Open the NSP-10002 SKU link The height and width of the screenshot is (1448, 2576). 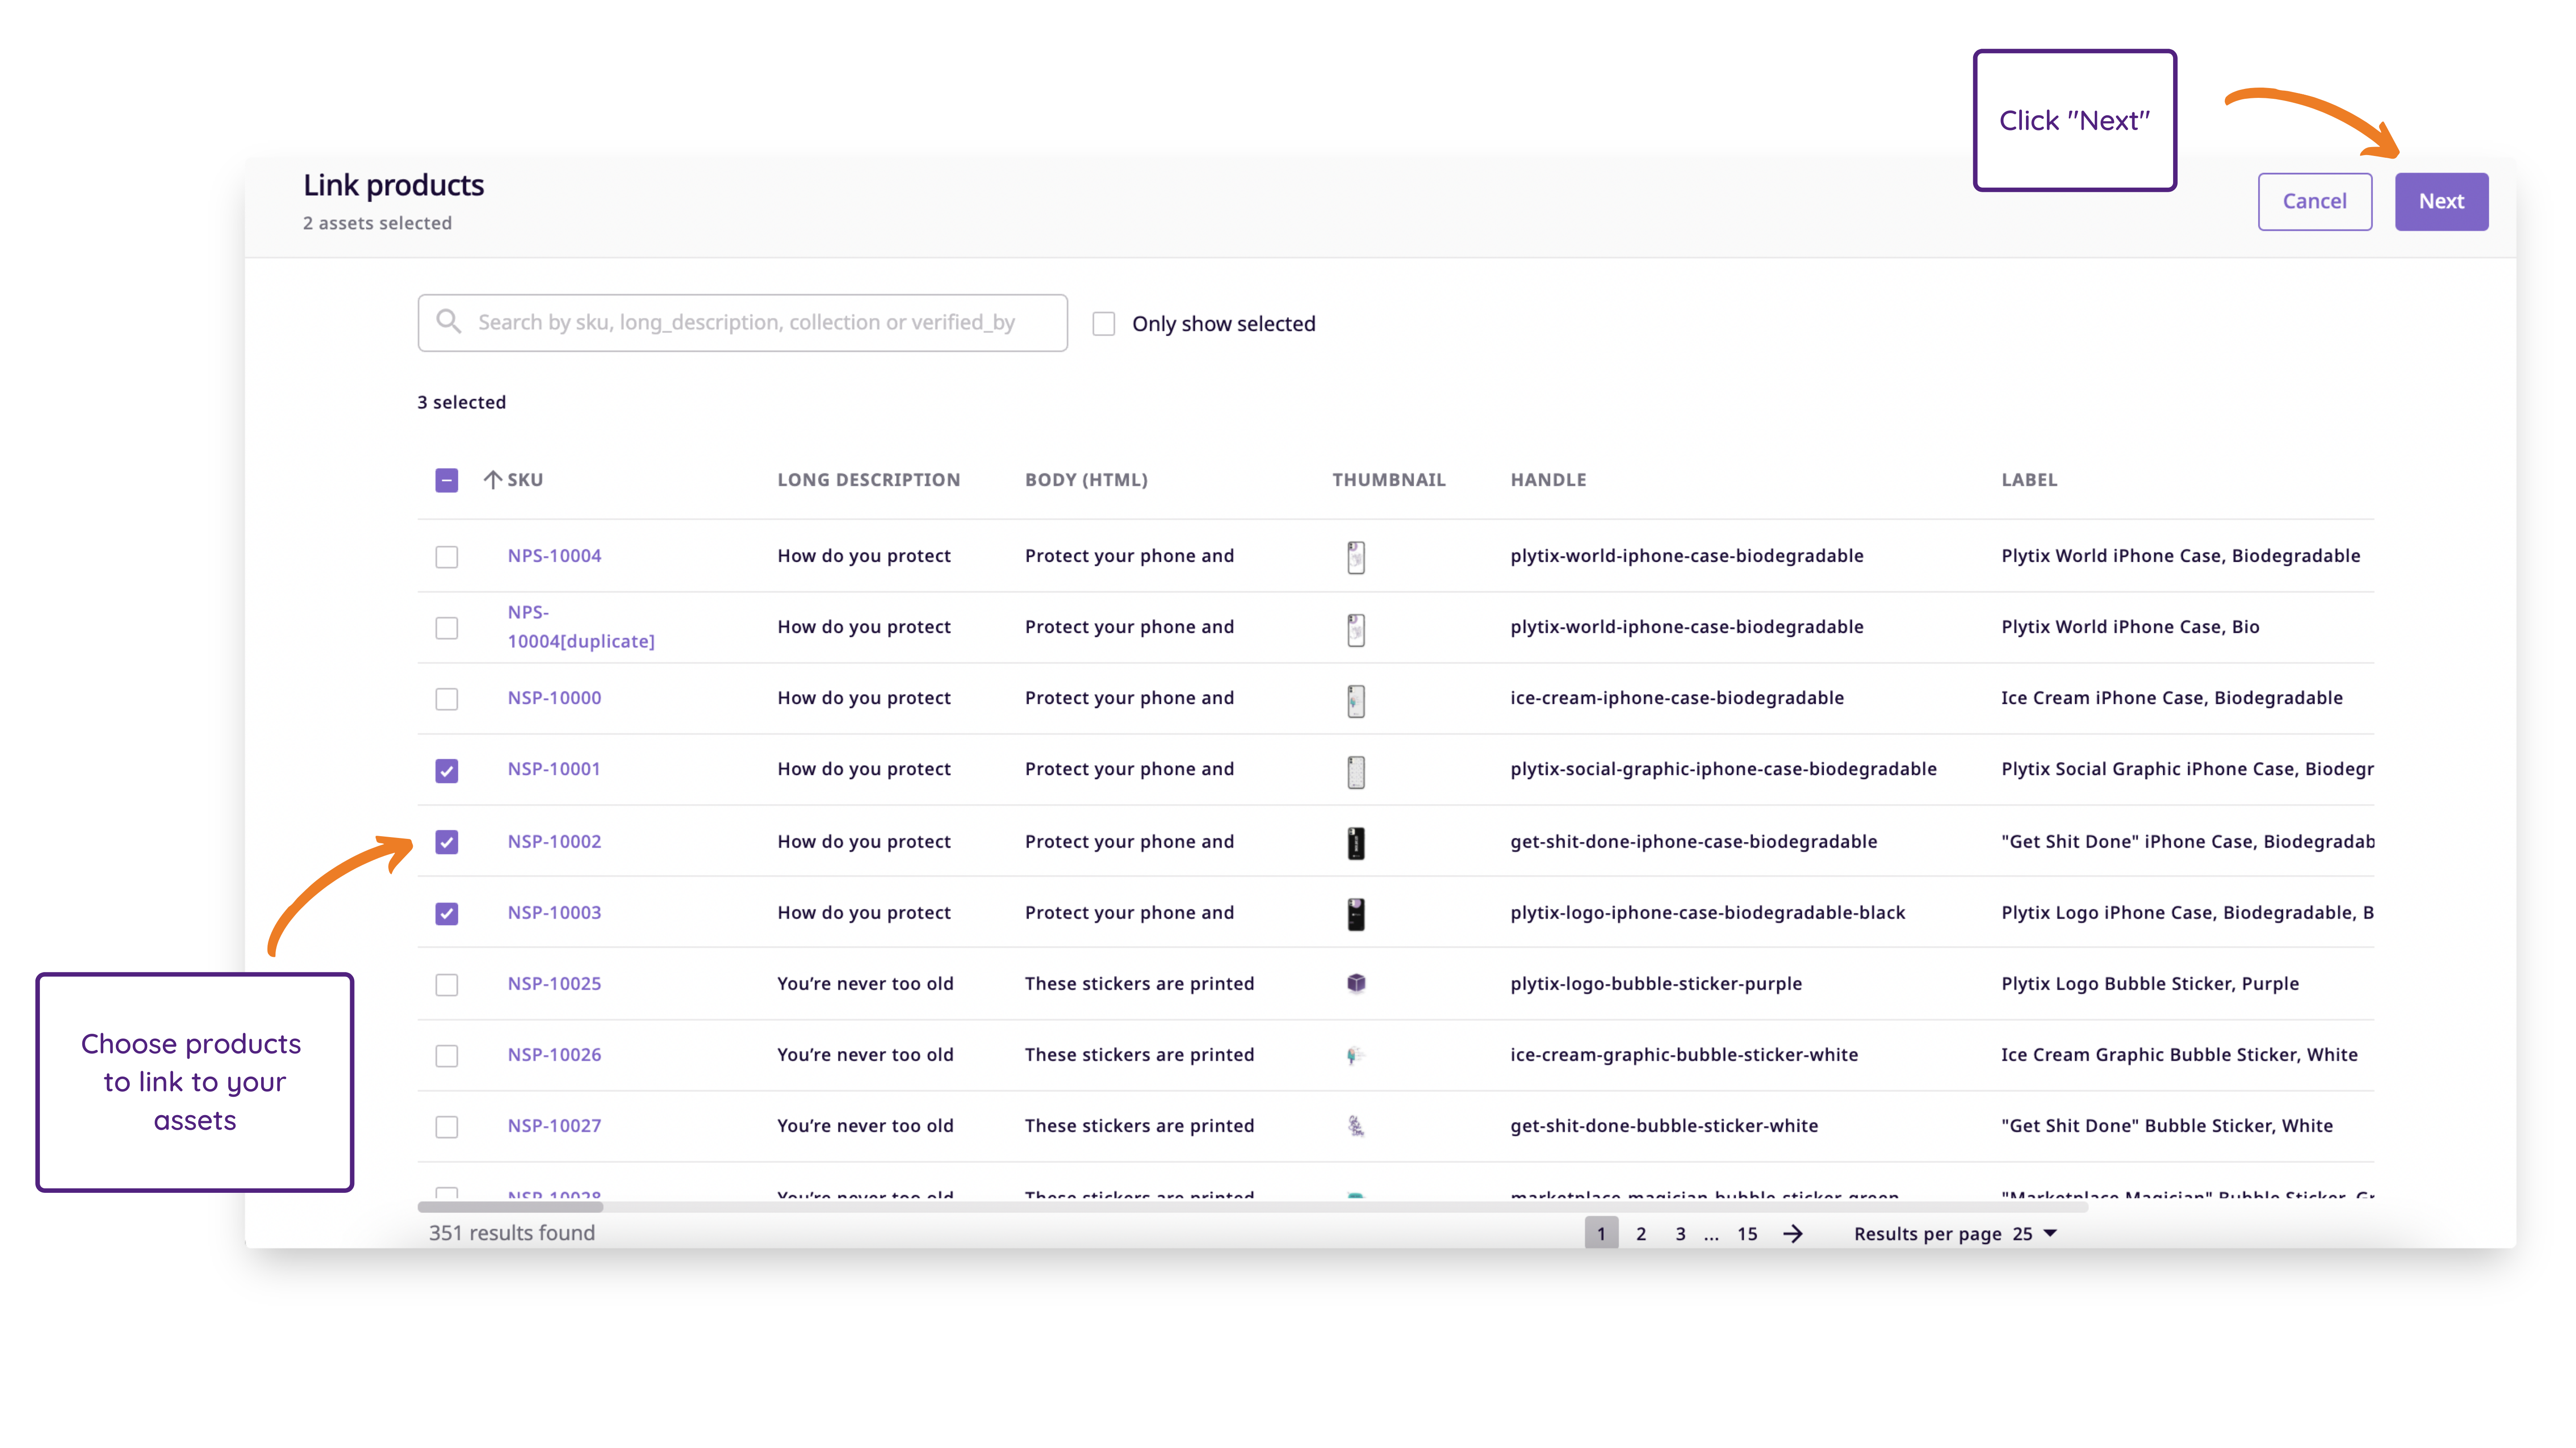pos(554,842)
